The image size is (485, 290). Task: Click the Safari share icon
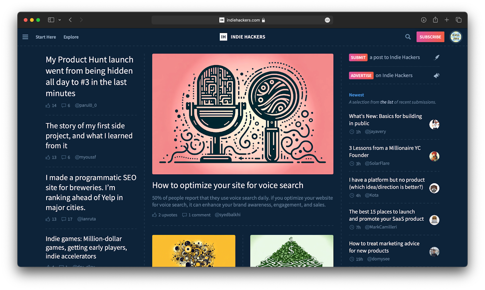click(x=435, y=20)
